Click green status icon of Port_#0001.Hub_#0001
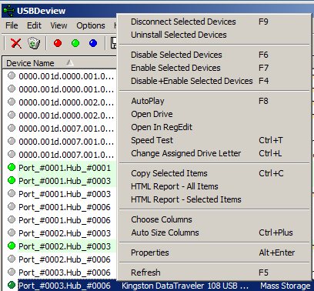Image resolution: width=314 pixels, height=291 pixels. 12,167
